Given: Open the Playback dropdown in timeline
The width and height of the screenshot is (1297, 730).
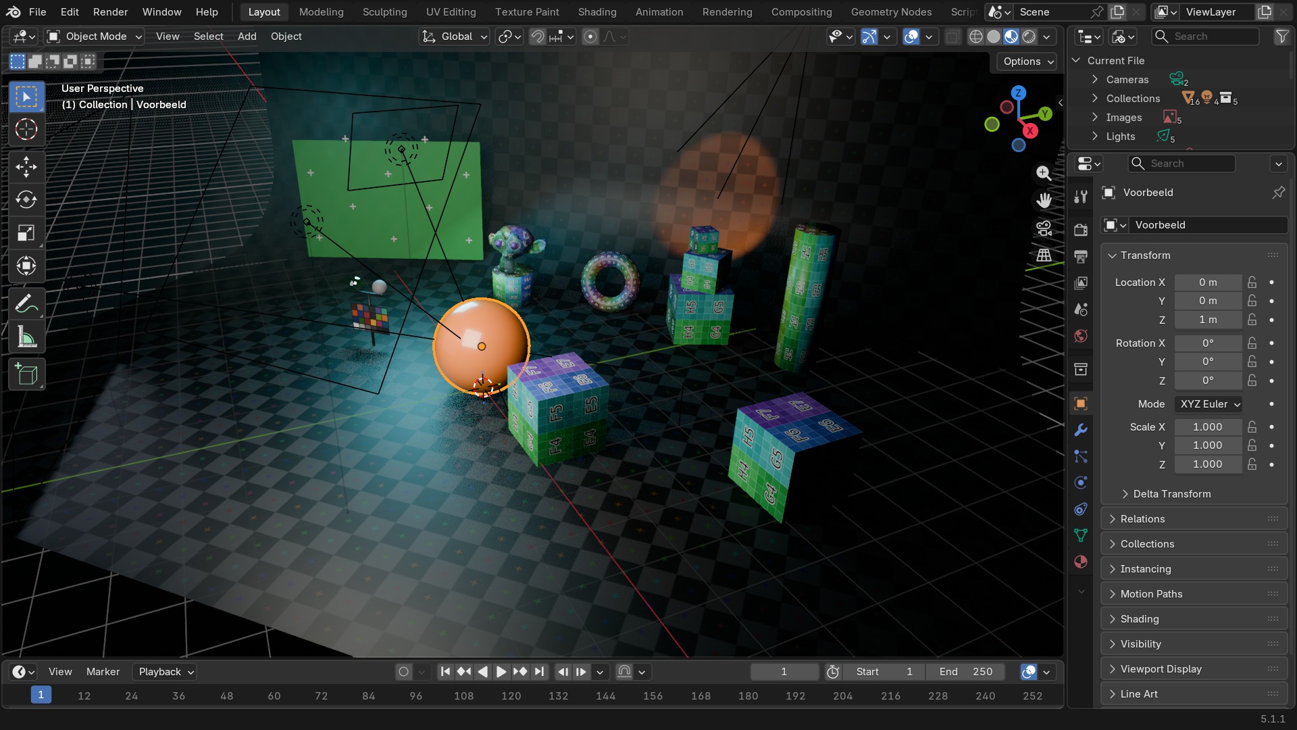Looking at the screenshot, I should (166, 672).
